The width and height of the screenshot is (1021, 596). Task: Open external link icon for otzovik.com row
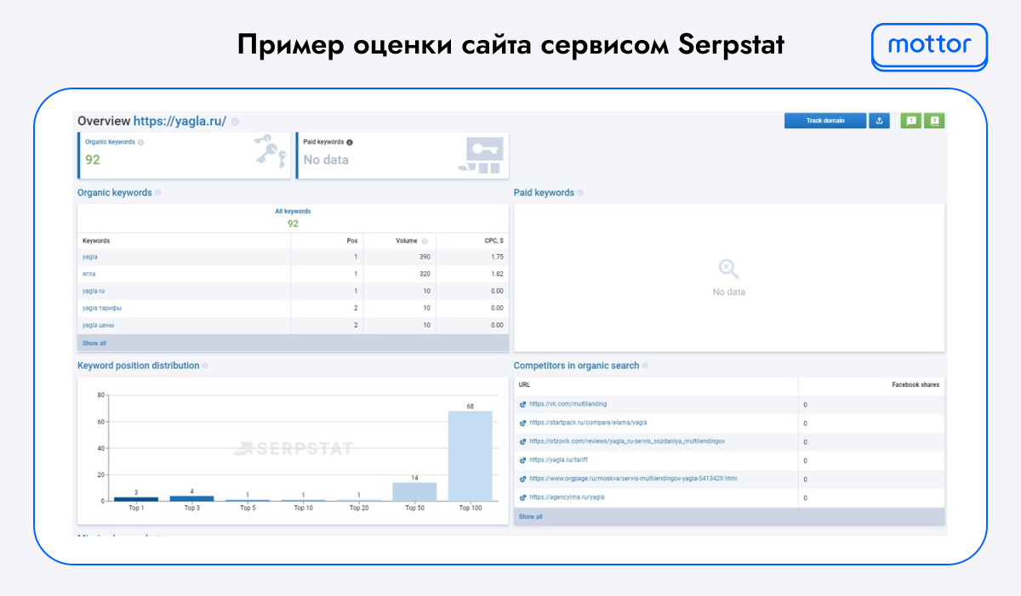tap(522, 441)
